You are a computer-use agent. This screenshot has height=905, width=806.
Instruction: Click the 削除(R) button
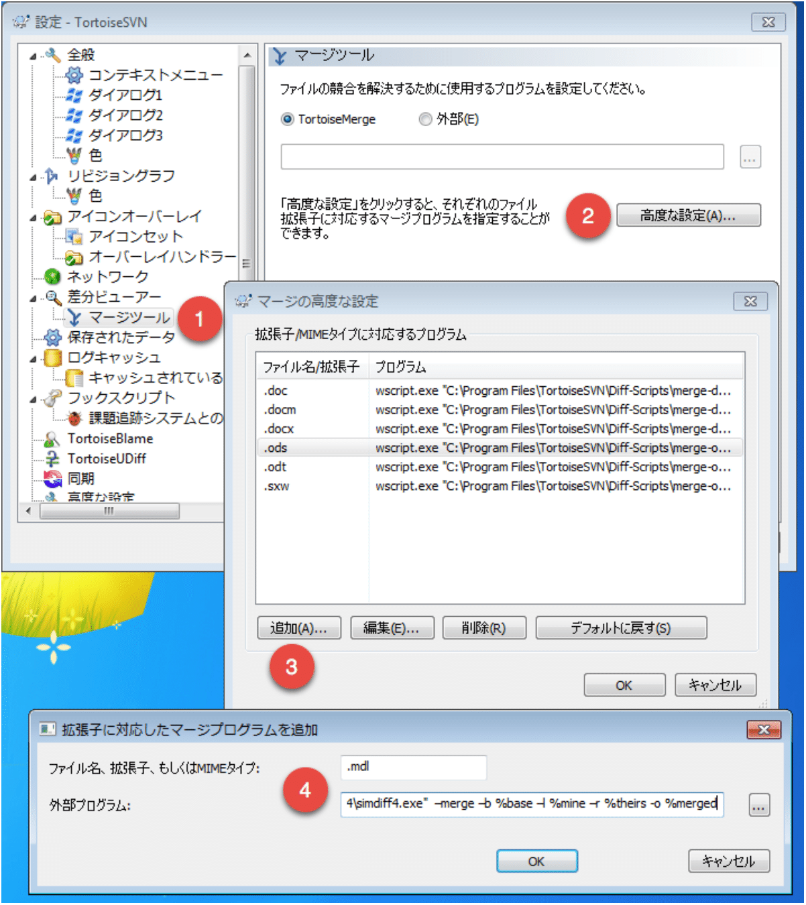(484, 628)
